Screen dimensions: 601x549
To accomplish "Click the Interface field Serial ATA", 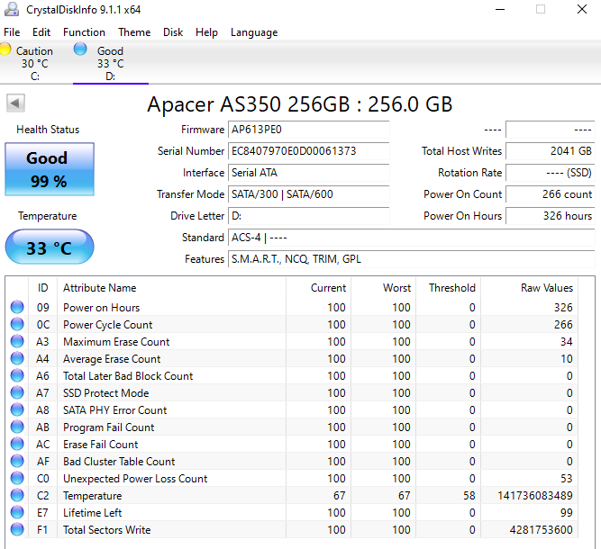I will tap(308, 173).
